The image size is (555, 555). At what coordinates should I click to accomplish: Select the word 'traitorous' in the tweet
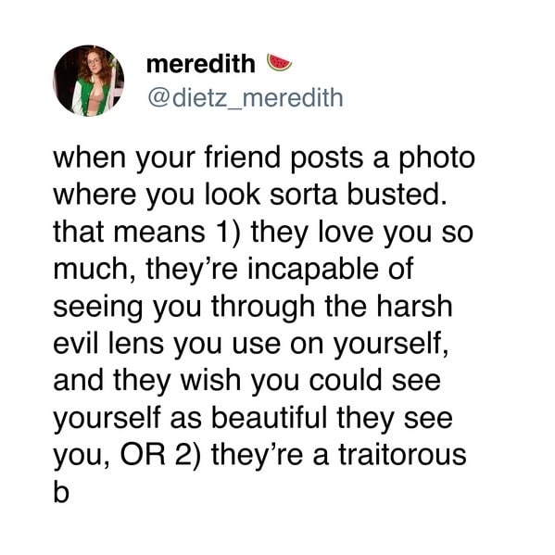(402, 455)
